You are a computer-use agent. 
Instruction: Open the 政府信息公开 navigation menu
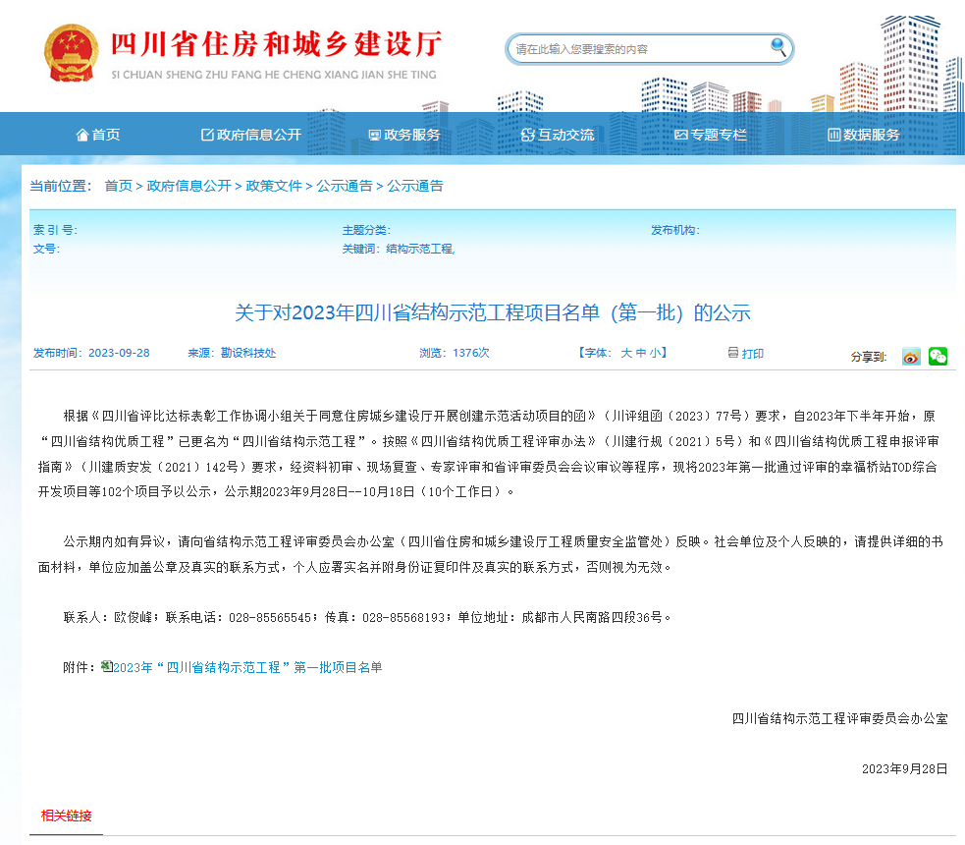click(251, 135)
